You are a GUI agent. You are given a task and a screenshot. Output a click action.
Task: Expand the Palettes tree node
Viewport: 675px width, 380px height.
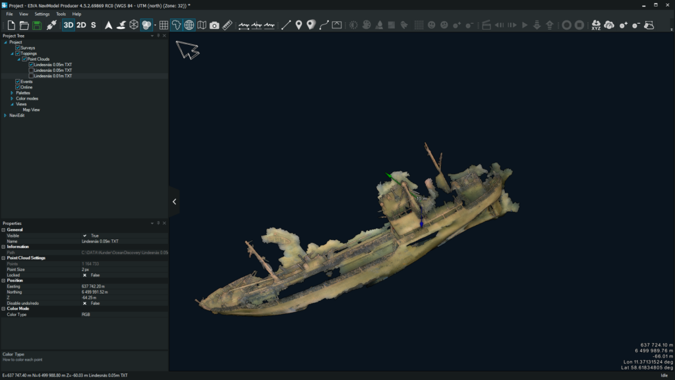12,92
